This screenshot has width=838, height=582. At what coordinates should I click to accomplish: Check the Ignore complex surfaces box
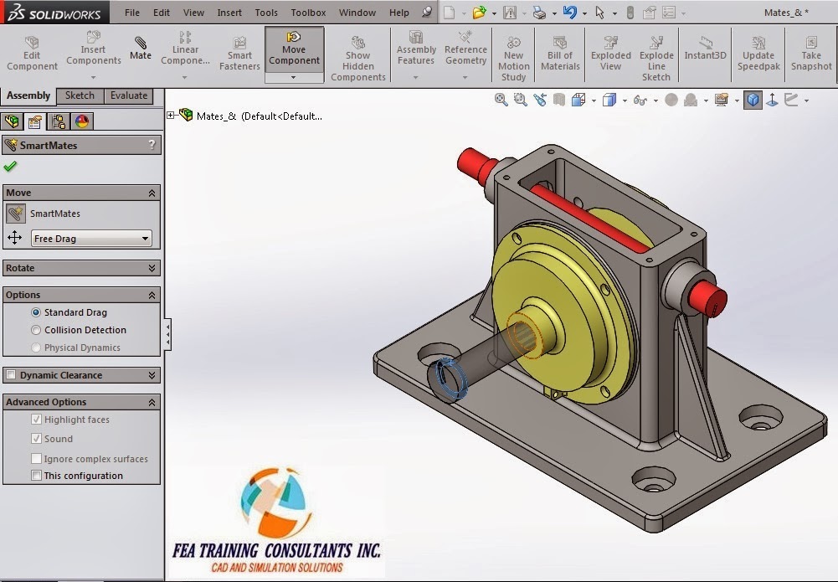[36, 459]
